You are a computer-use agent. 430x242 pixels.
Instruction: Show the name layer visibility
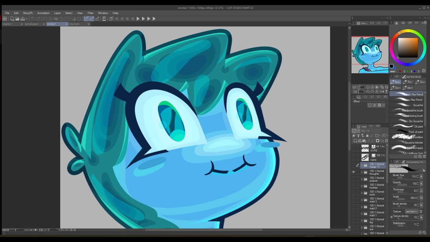tap(353, 157)
